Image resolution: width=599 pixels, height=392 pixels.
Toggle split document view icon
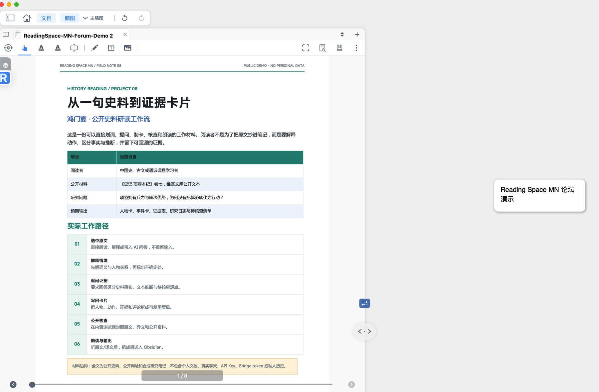(x=6, y=35)
